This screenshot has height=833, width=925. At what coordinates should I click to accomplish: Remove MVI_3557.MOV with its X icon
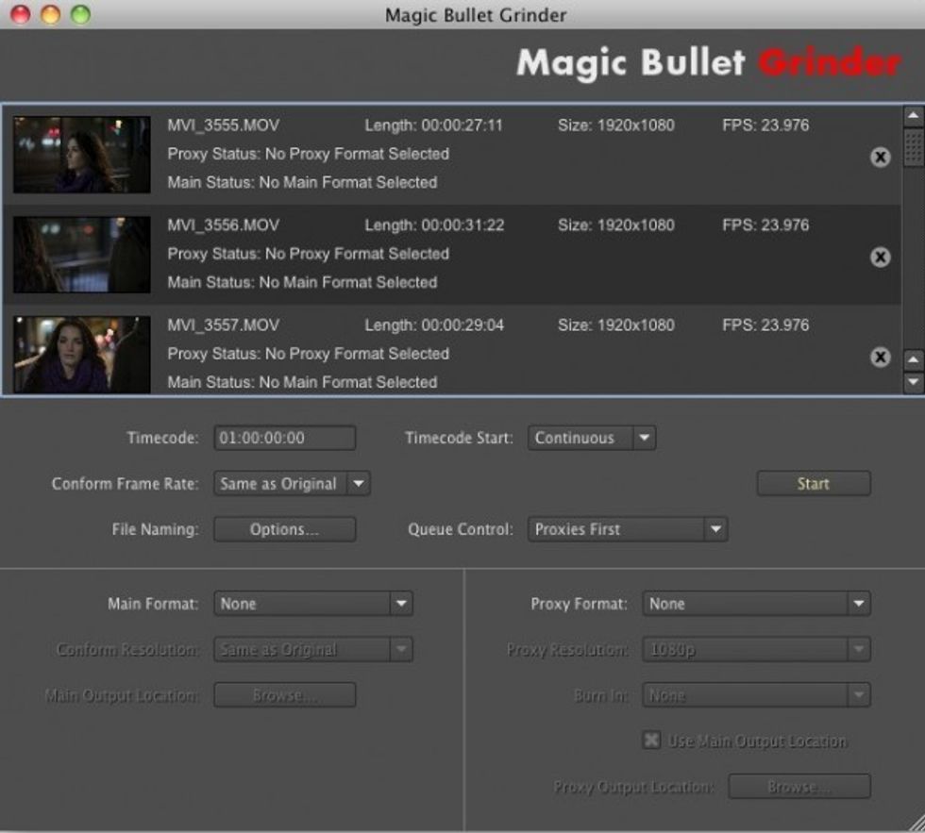click(880, 358)
